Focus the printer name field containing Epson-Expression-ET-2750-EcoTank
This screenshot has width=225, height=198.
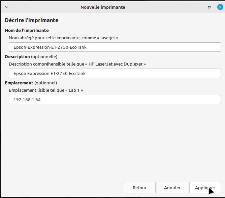tap(115, 47)
